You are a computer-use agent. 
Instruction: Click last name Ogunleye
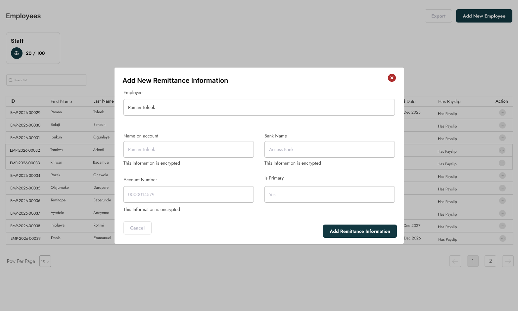tap(101, 137)
